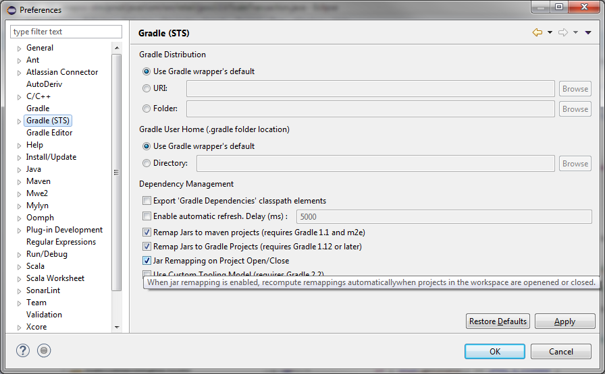Viewport: 605px width, 374px height.
Task: Expand the Ant tree node
Action: pyautogui.click(x=19, y=61)
